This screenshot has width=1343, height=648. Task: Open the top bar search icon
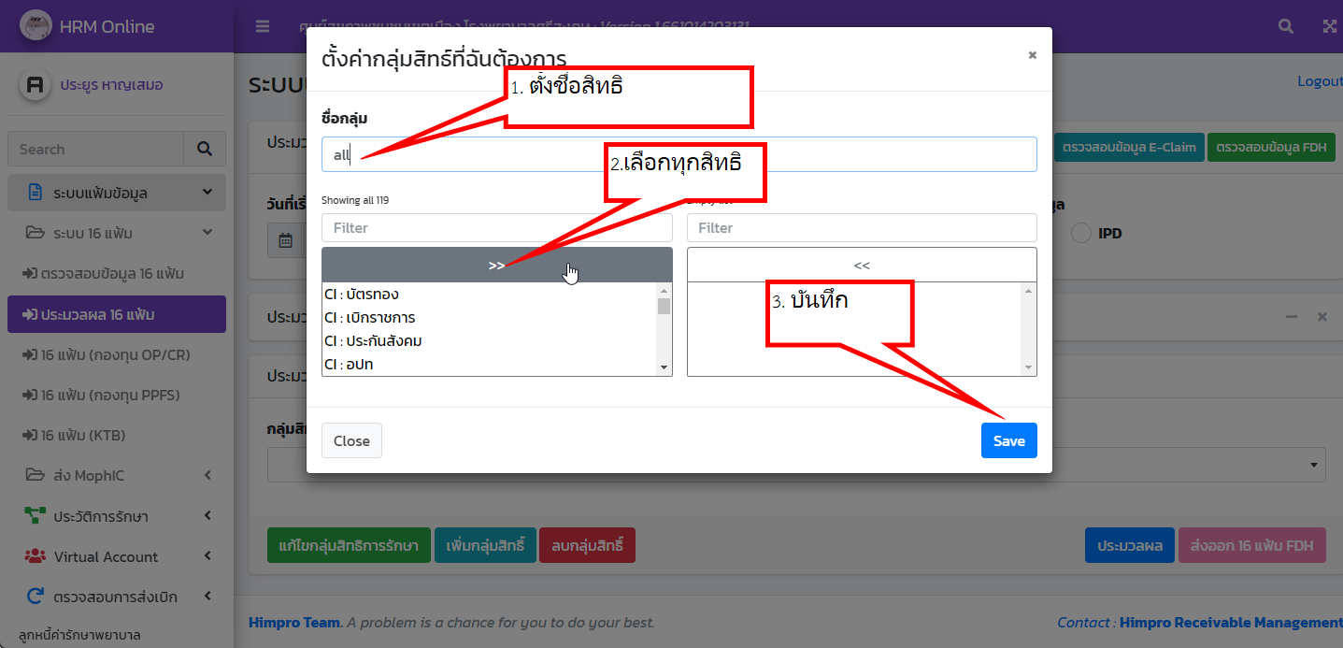coord(1284,25)
